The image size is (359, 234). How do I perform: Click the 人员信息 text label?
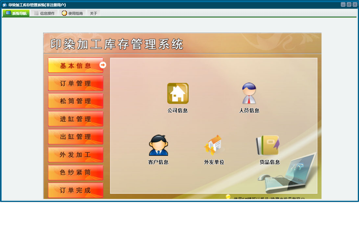coord(249,110)
